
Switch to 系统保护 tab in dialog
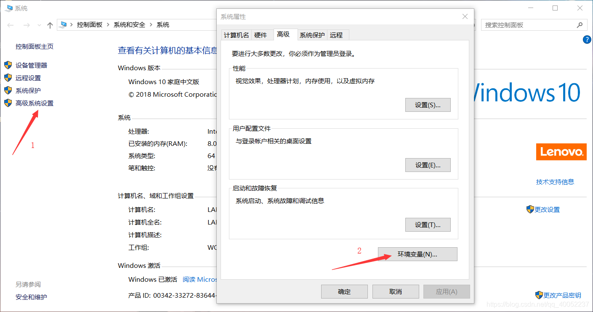click(312, 35)
